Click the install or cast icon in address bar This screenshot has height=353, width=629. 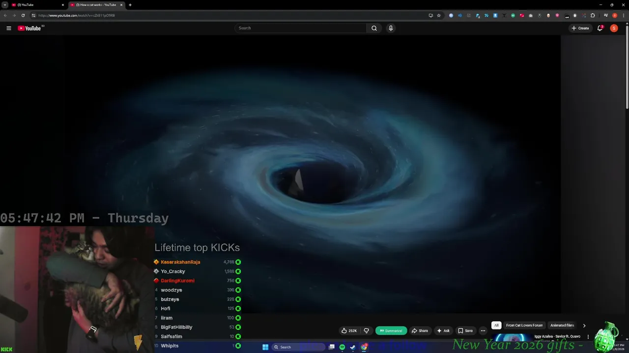430,15
